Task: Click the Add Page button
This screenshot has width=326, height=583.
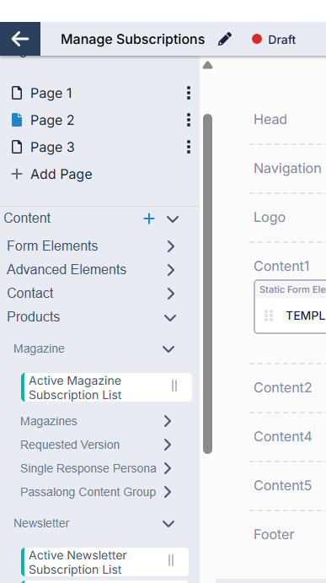Action: point(51,174)
